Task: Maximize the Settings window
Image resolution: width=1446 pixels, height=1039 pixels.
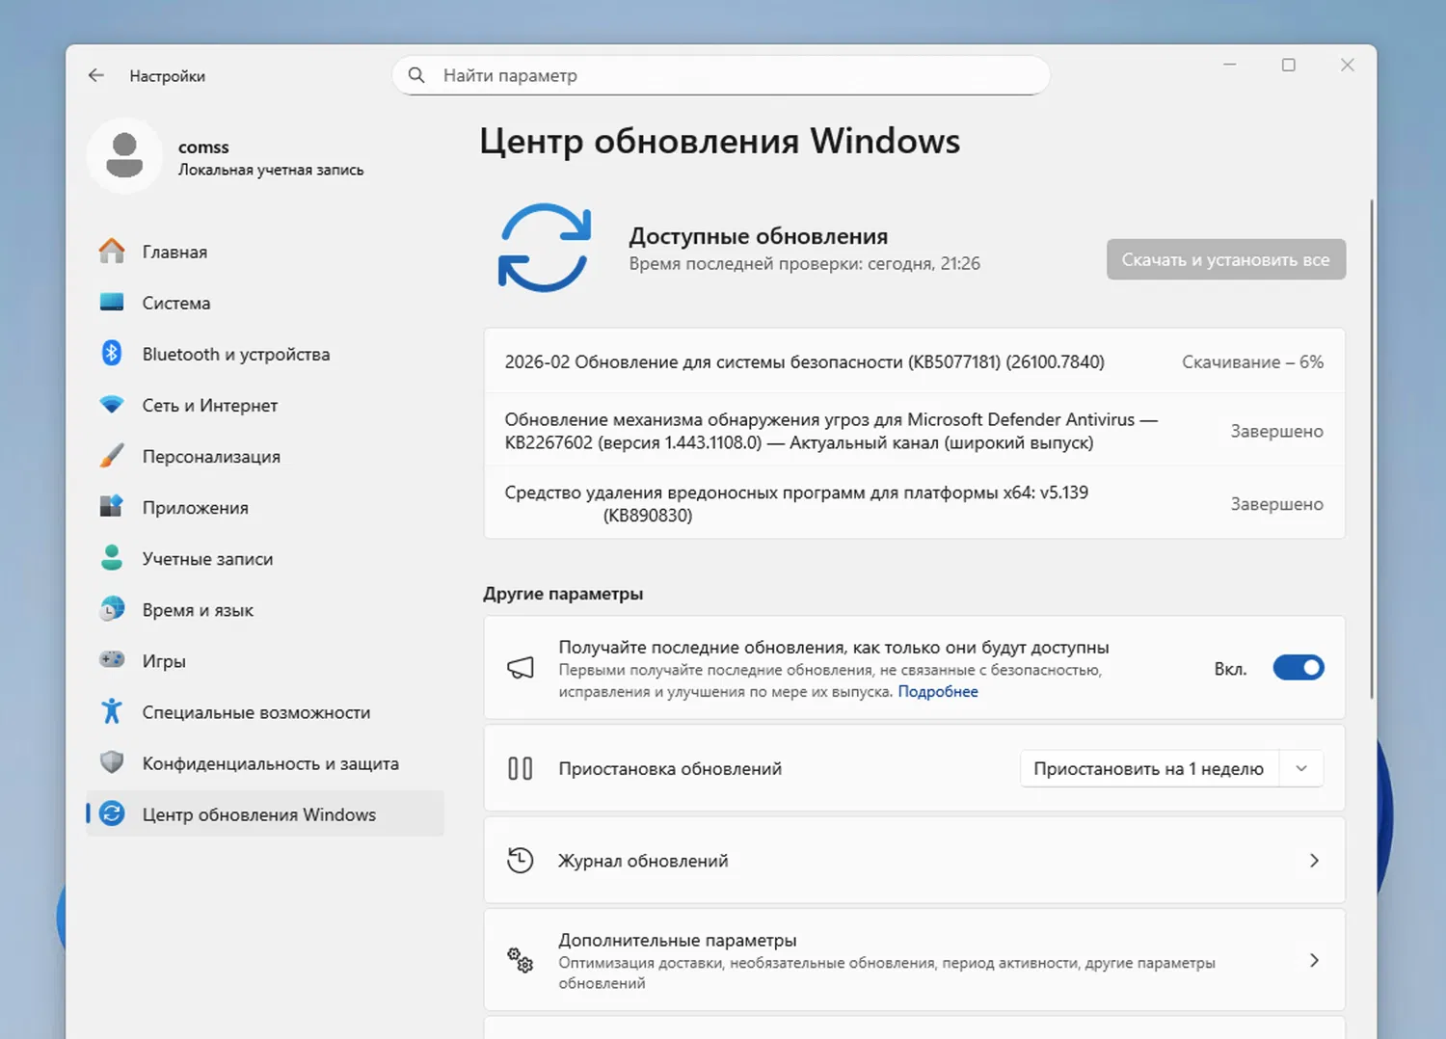Action: (1288, 65)
